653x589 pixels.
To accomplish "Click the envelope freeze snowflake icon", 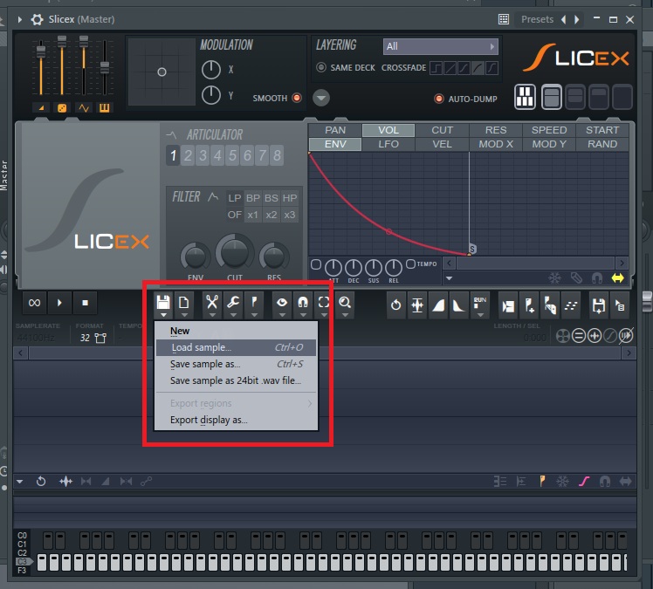I will (554, 278).
